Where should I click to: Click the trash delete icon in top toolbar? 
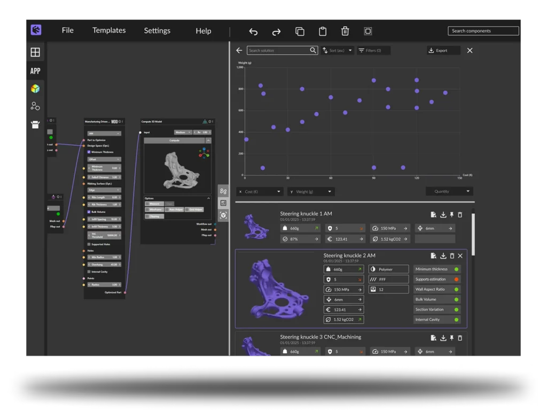345,31
